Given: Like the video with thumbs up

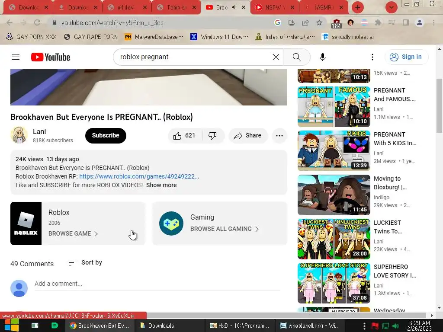Looking at the screenshot, I should [x=185, y=135].
